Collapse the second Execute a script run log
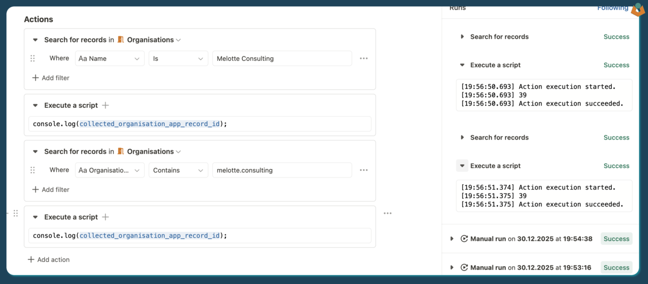 tap(462, 166)
